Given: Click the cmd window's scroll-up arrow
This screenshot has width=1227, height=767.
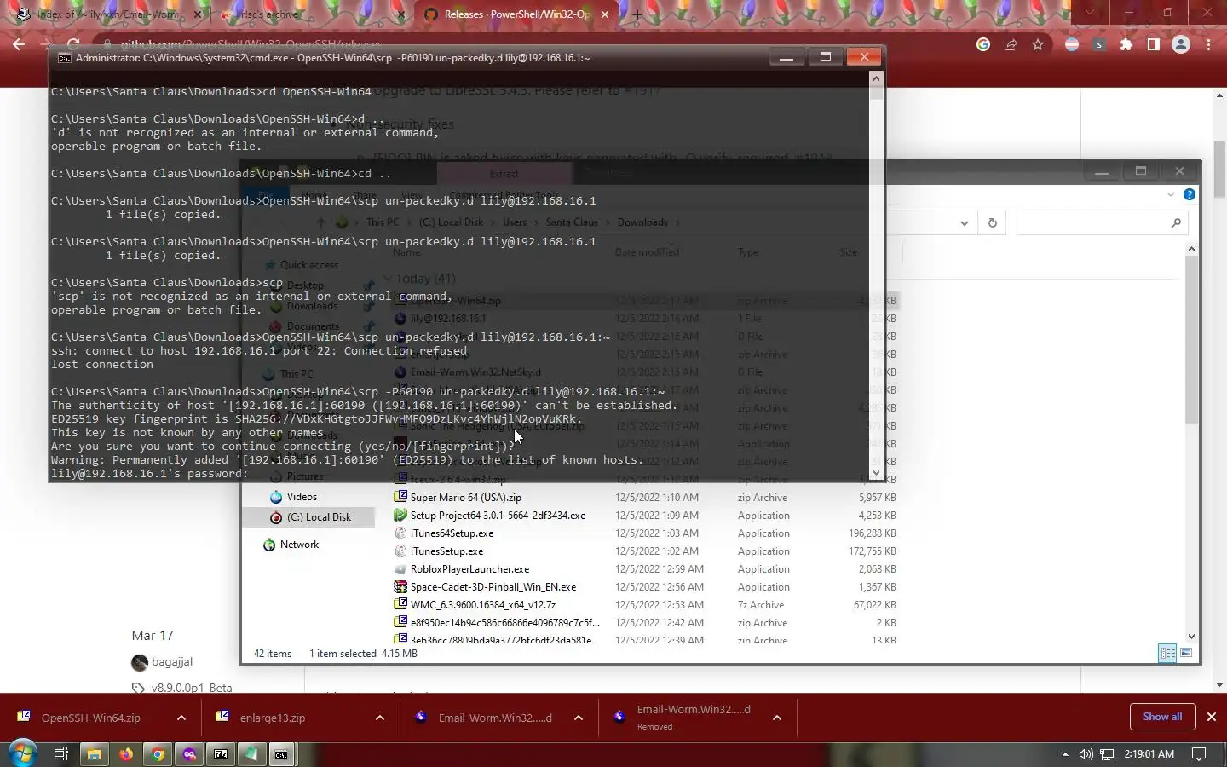Looking at the screenshot, I should (x=876, y=78).
